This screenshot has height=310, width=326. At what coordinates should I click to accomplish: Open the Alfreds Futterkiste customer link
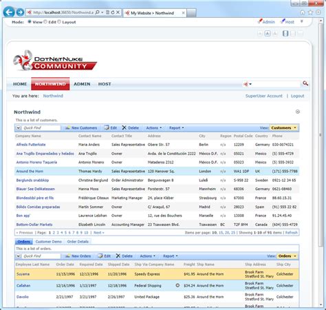point(31,145)
